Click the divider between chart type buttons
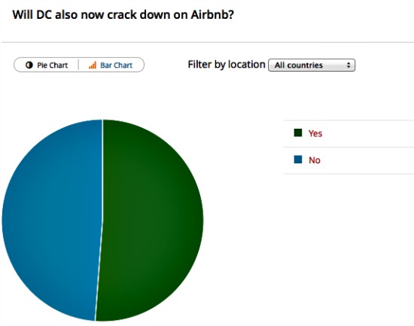Viewport: 414px width, 326px height. (x=79, y=65)
